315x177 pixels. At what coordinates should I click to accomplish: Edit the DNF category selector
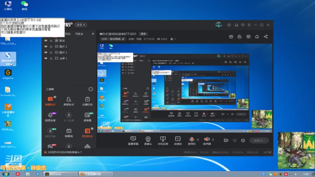click(113, 39)
